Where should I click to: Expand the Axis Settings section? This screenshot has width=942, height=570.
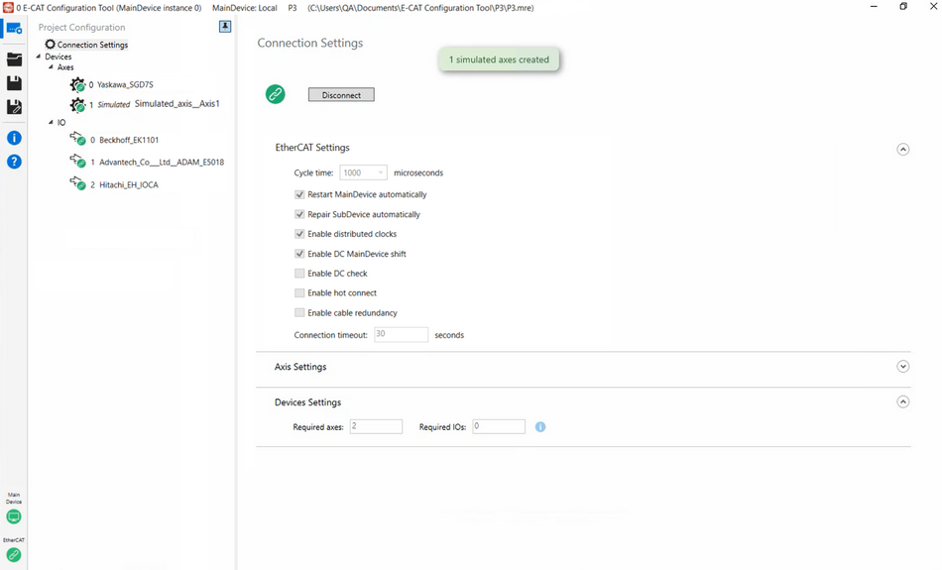tap(902, 367)
